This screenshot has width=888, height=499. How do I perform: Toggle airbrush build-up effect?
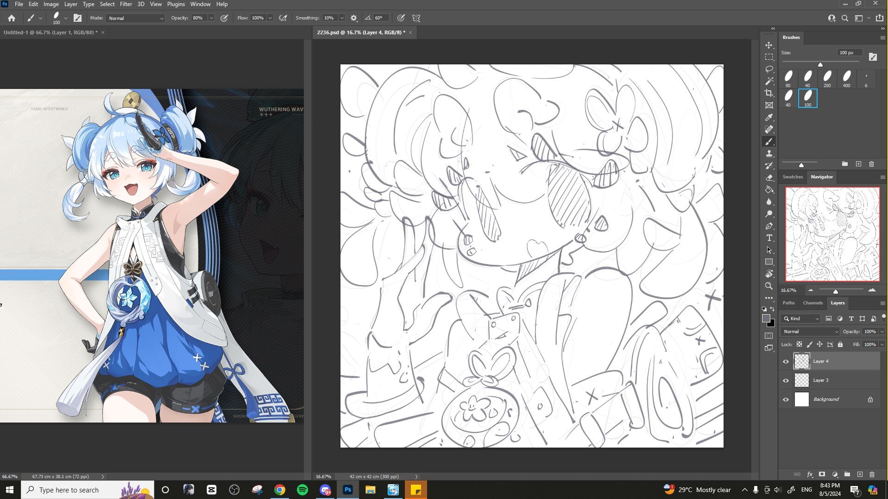pyautogui.click(x=283, y=18)
